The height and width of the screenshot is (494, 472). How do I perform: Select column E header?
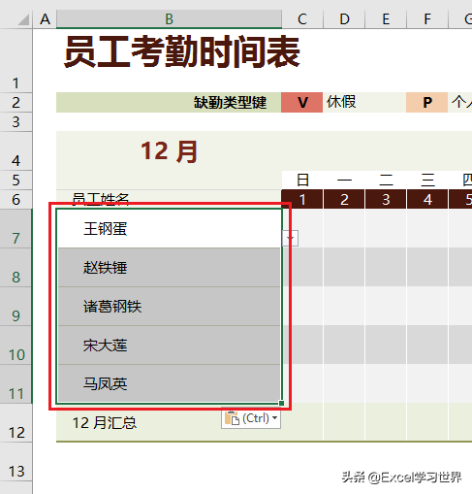(x=386, y=19)
